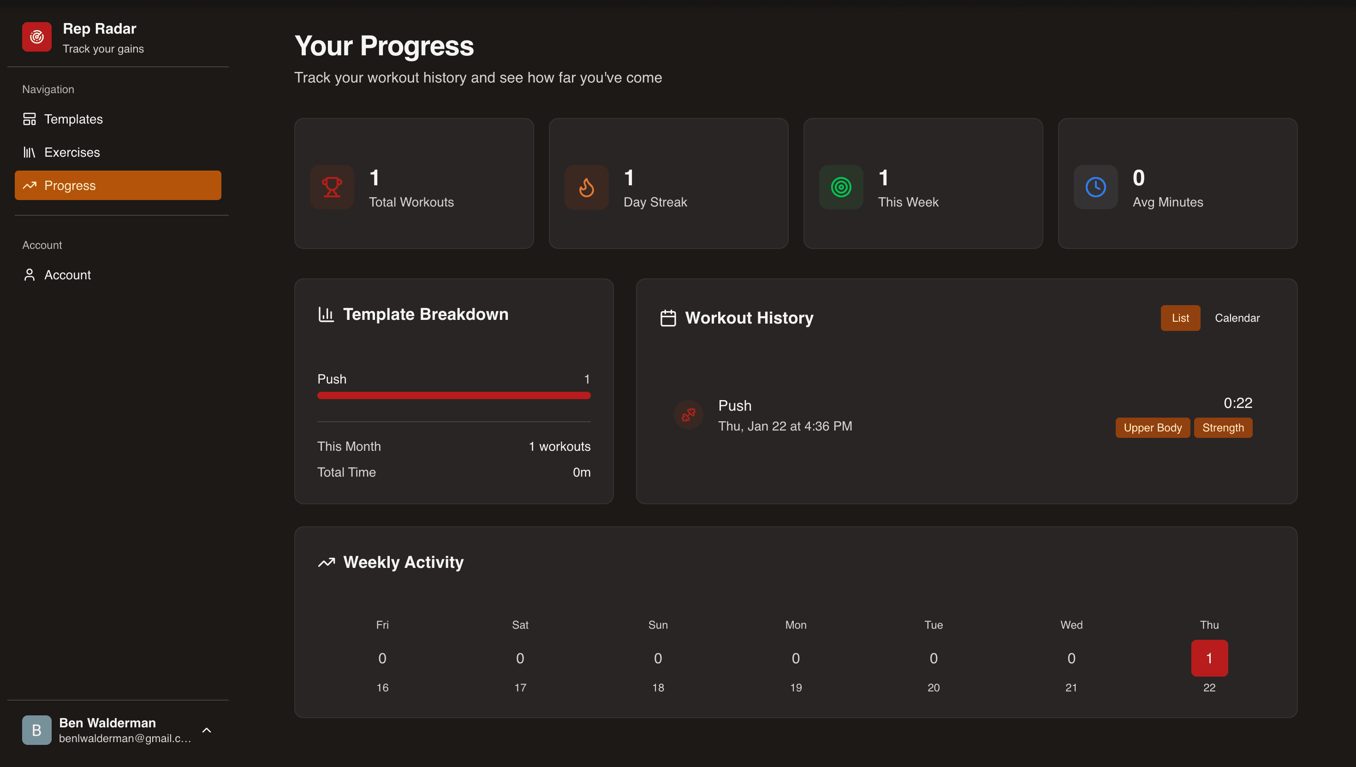
Task: Switch Workout History to List view
Action: pyautogui.click(x=1181, y=318)
